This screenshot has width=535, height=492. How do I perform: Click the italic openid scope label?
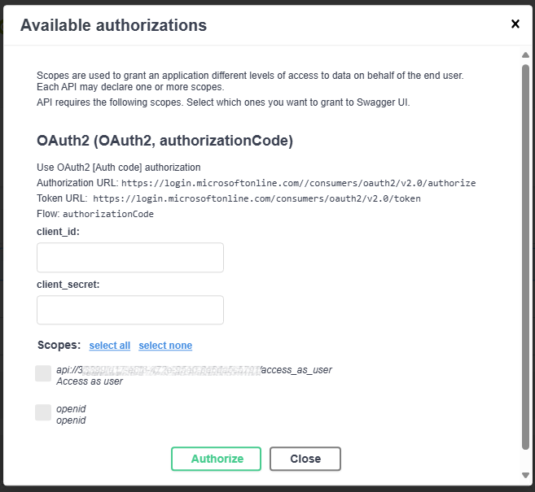(x=71, y=409)
